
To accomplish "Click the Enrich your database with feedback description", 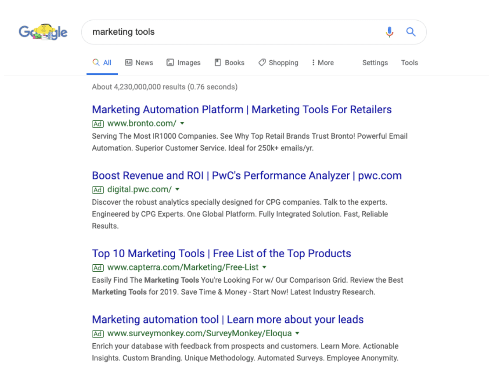I will pos(245,352).
